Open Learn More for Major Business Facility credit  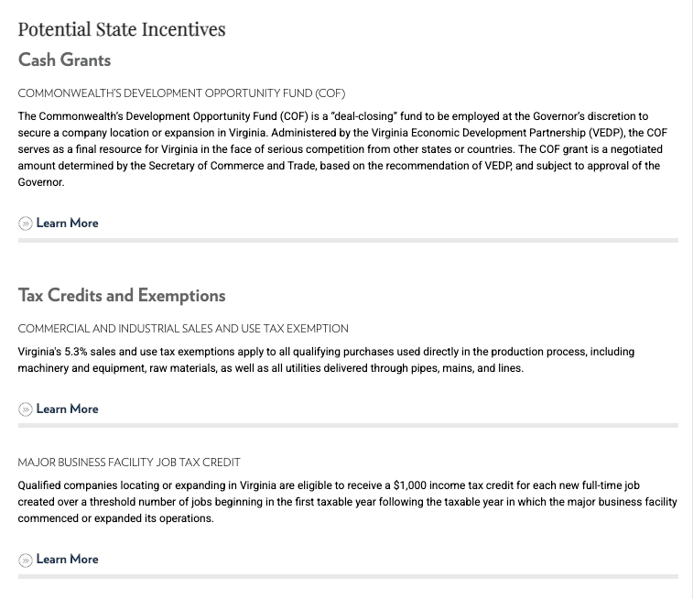67,560
